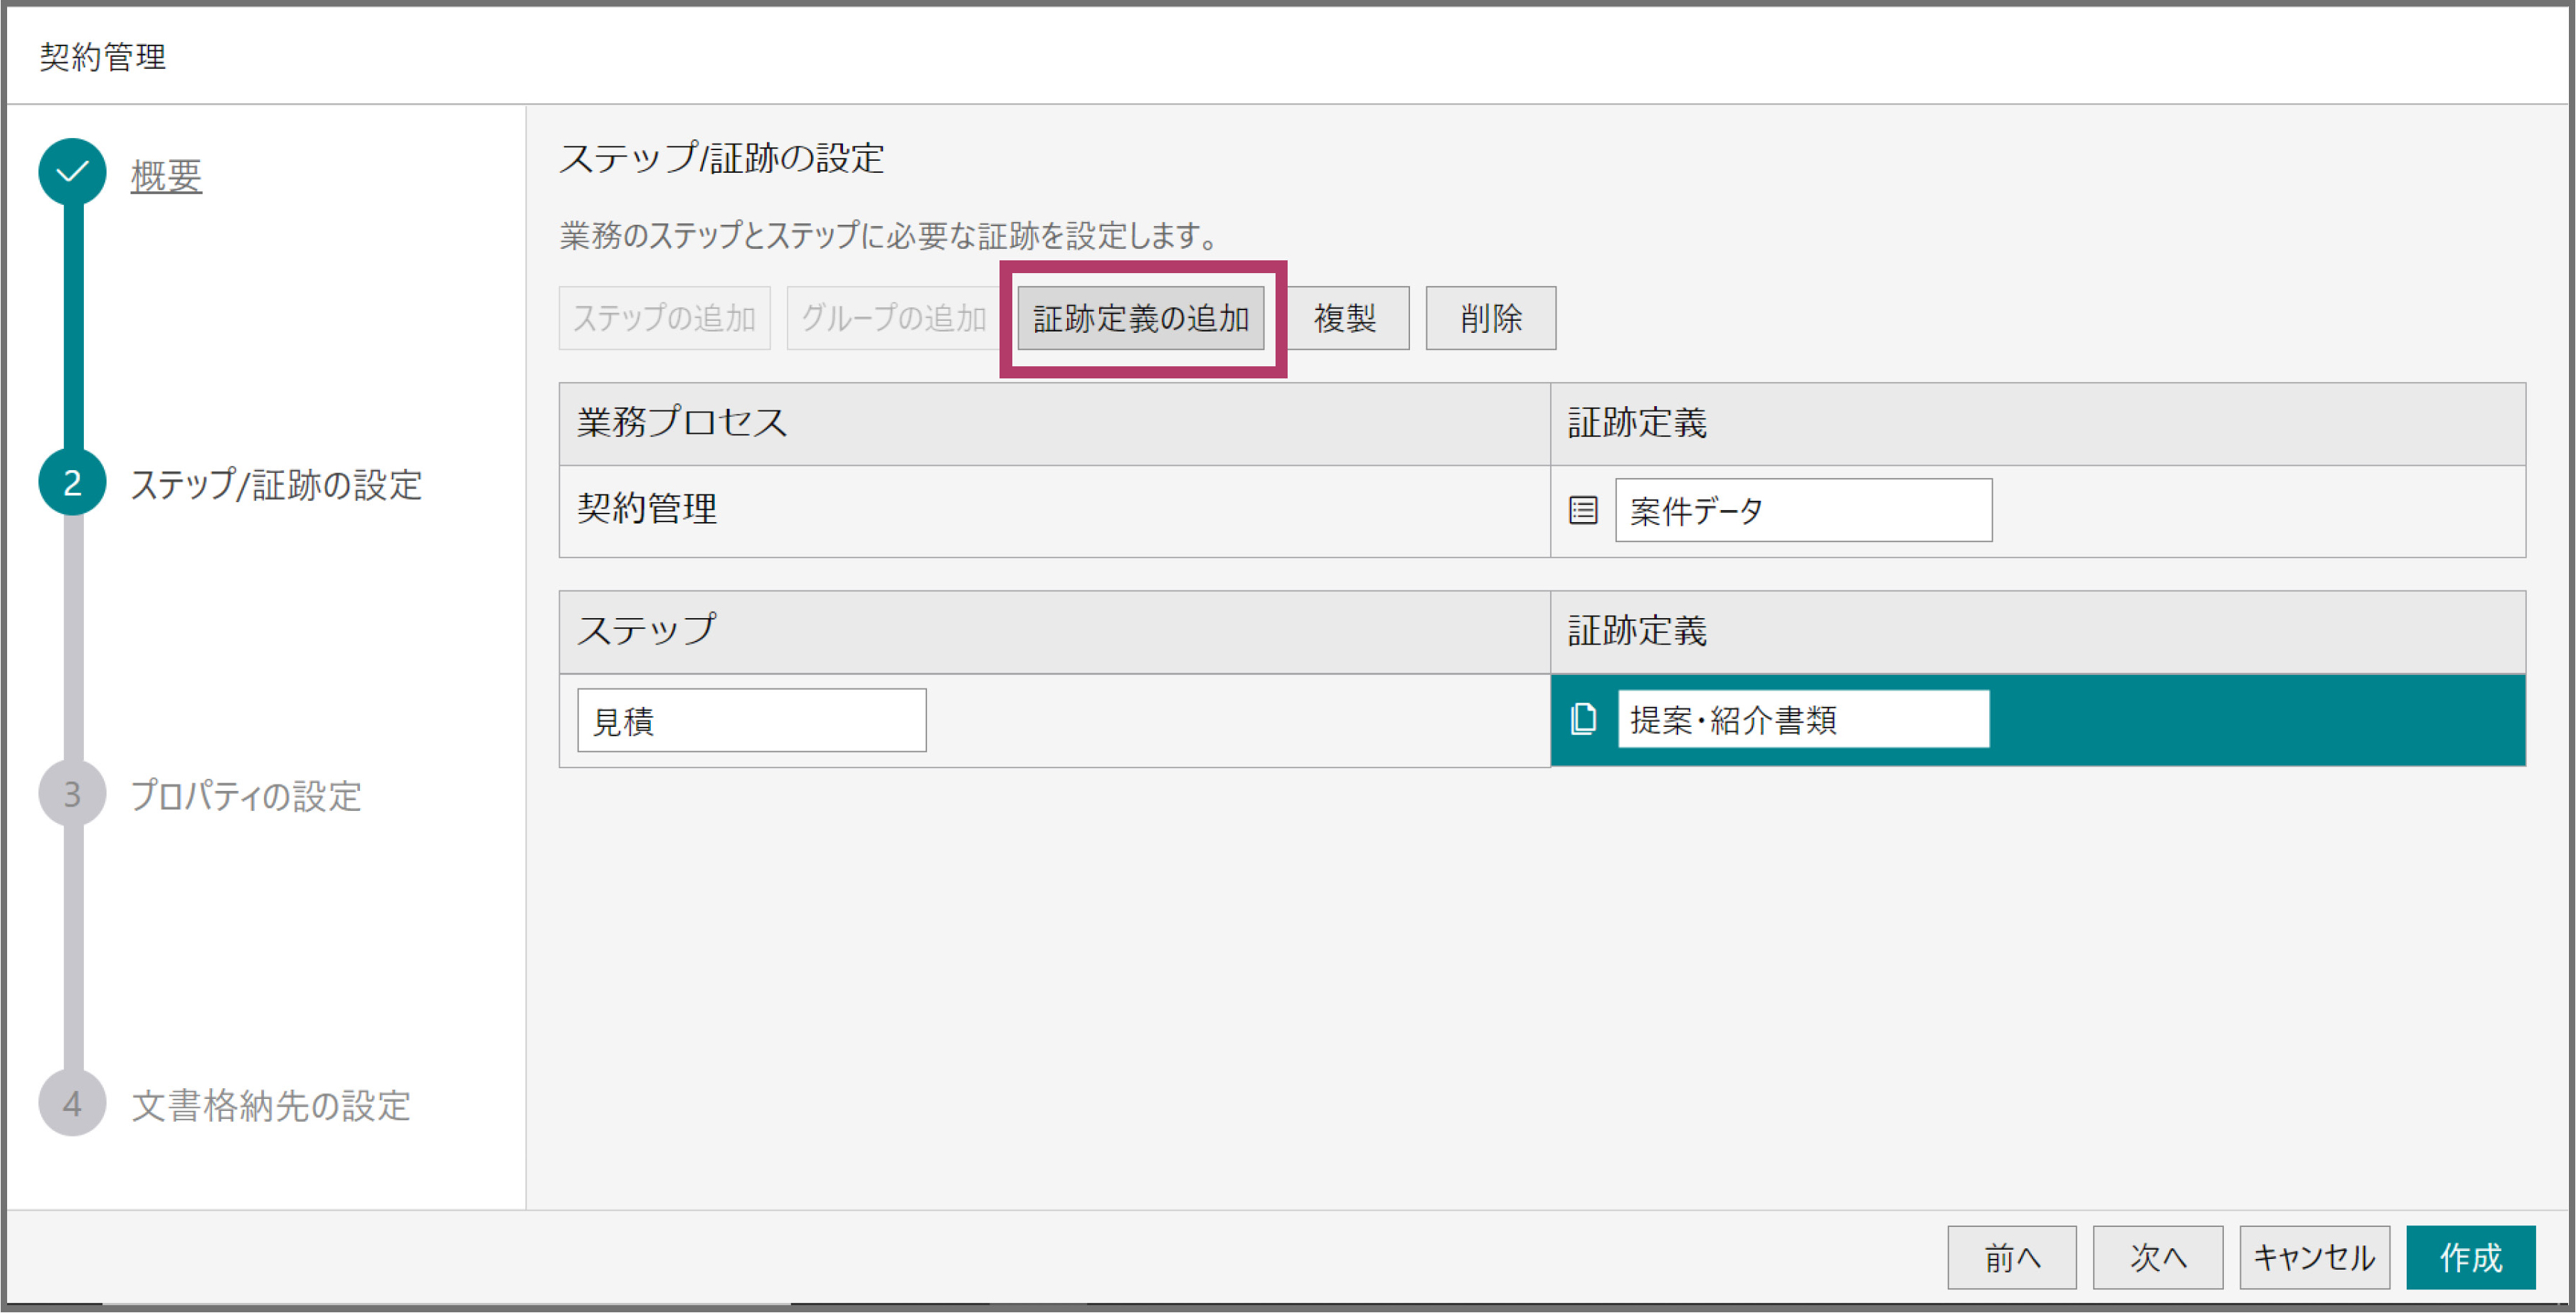Click the ステップの追加 button

coord(664,318)
